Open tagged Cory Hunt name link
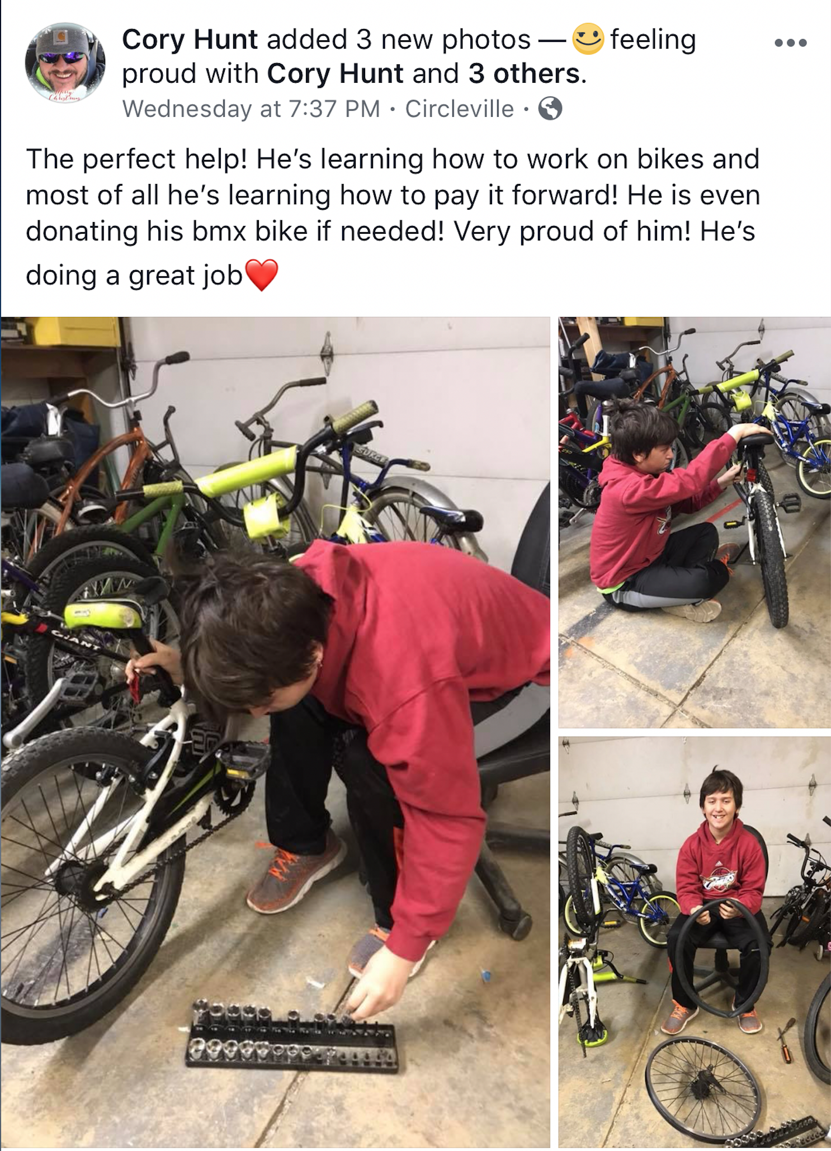The height and width of the screenshot is (1151, 831). coord(335,74)
